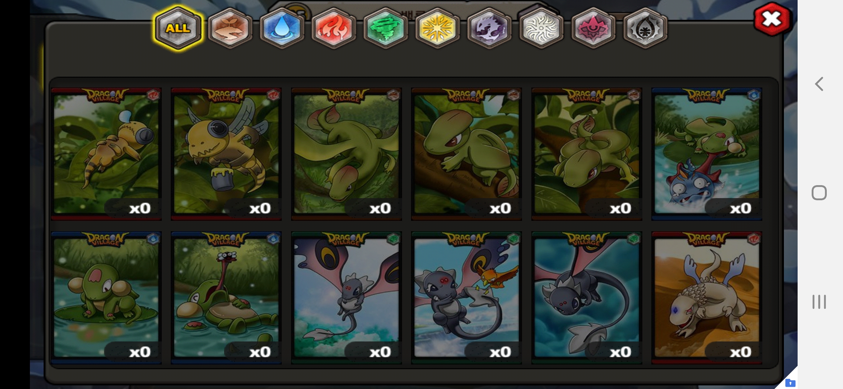
Task: Select the frog on lily pad card
Action: tap(106, 298)
